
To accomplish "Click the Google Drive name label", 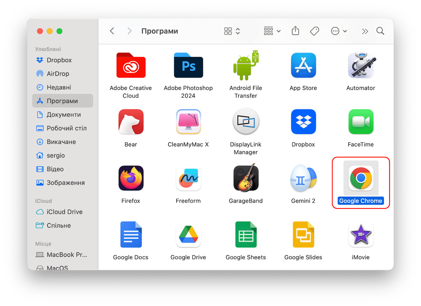I will point(188,257).
